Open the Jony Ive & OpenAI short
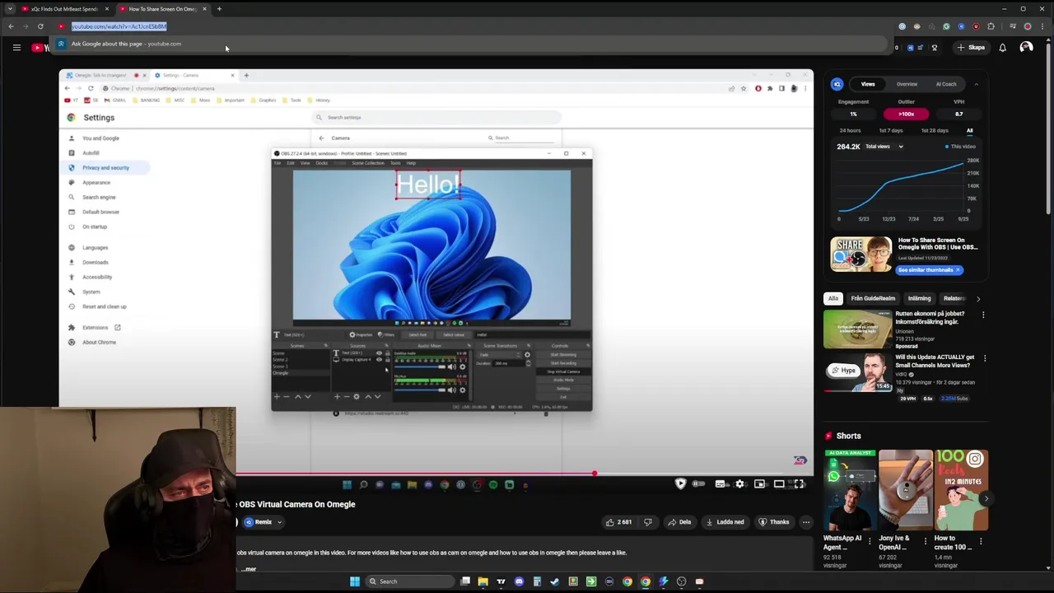This screenshot has width=1054, height=593. (x=905, y=490)
